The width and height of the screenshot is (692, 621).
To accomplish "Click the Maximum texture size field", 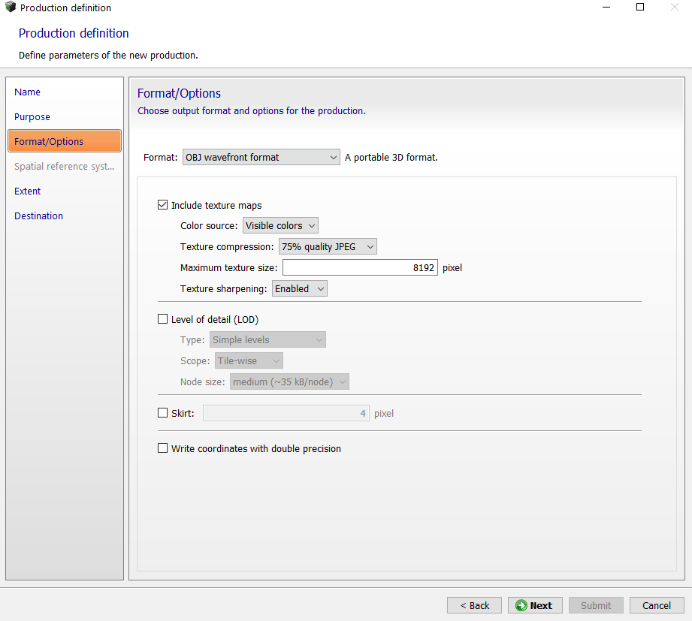I will click(360, 268).
